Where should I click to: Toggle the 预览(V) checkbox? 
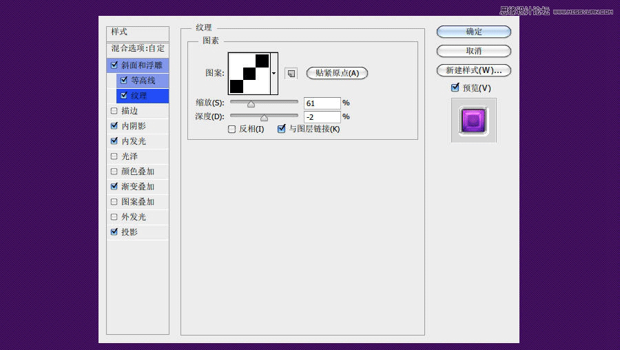tap(455, 87)
